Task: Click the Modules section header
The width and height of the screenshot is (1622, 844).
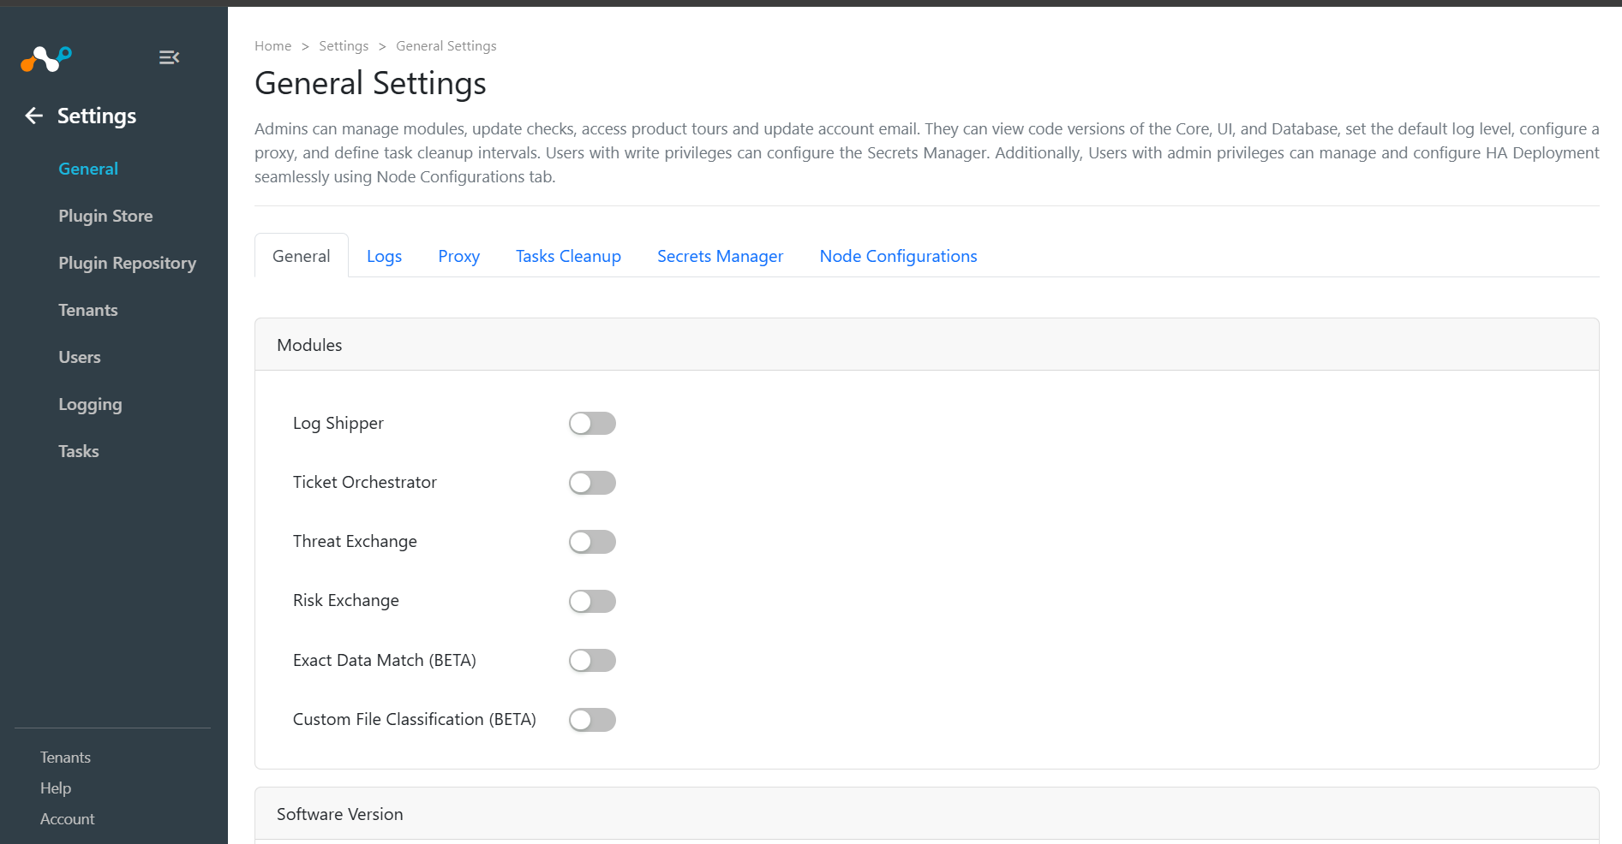Action: click(926, 345)
